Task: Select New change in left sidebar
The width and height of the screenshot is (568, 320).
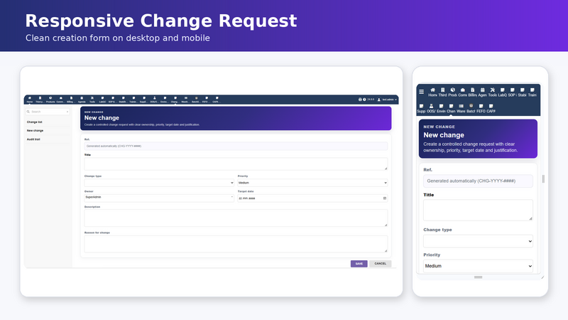Action: [35, 131]
